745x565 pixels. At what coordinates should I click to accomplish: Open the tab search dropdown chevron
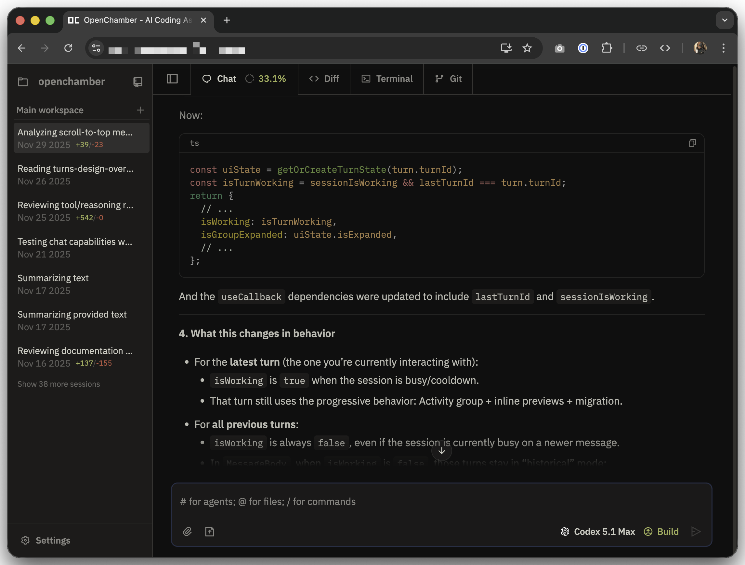pyautogui.click(x=725, y=20)
